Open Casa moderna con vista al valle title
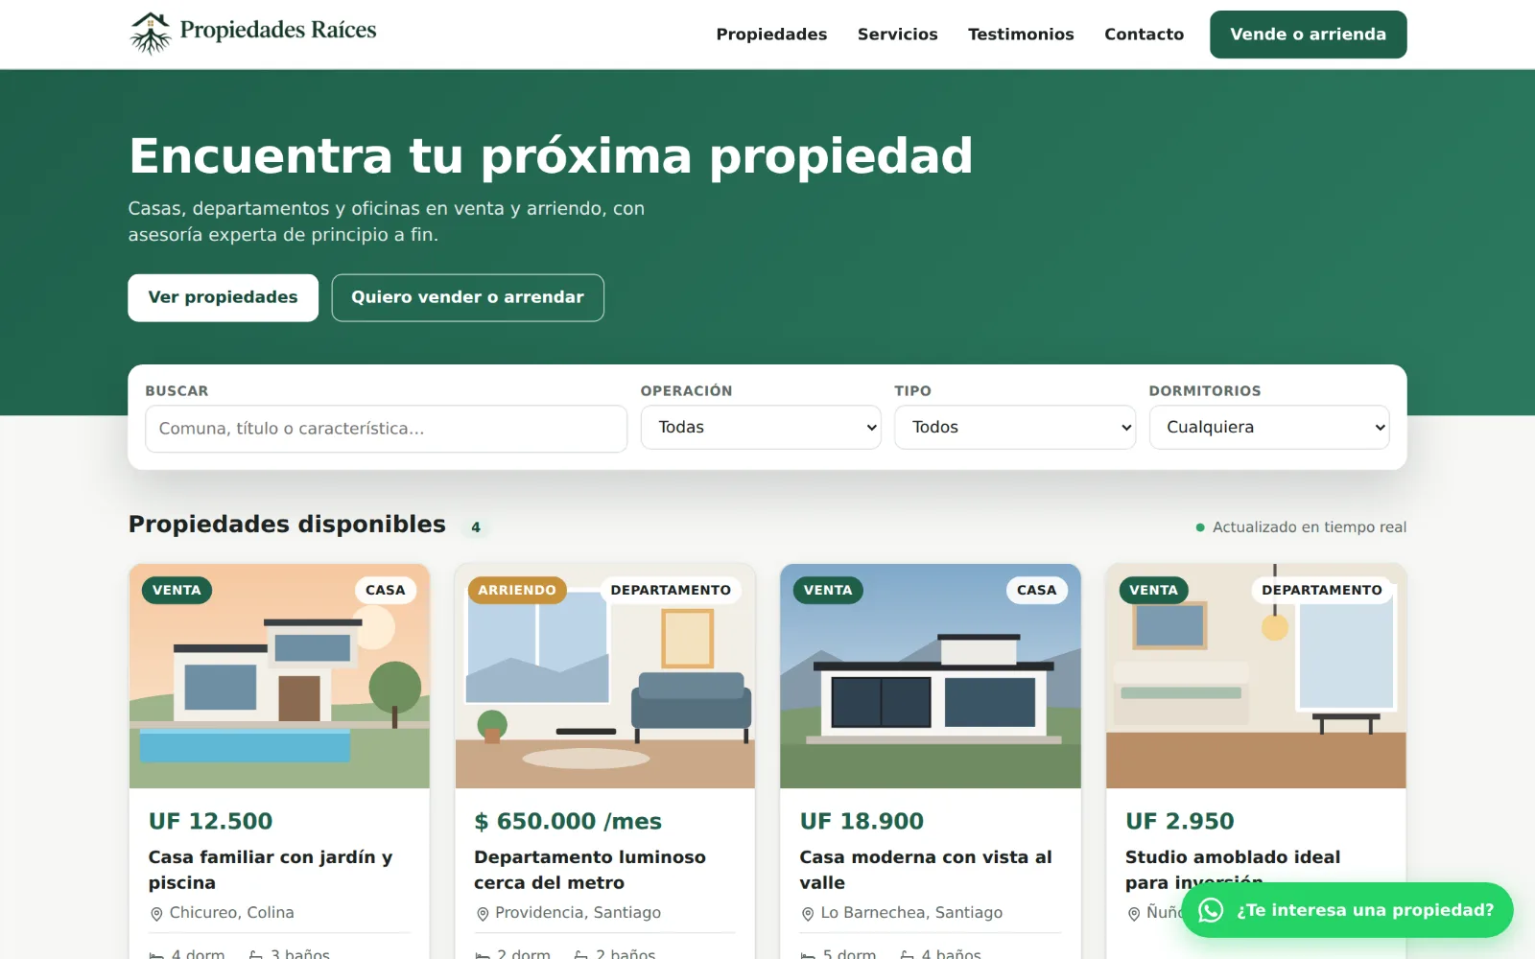 (x=926, y=870)
